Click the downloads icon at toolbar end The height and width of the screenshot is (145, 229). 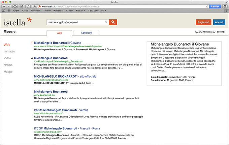tap(225, 6)
